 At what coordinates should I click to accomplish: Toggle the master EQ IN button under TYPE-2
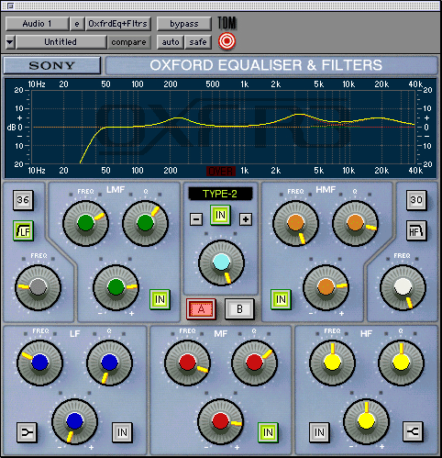coord(220,215)
